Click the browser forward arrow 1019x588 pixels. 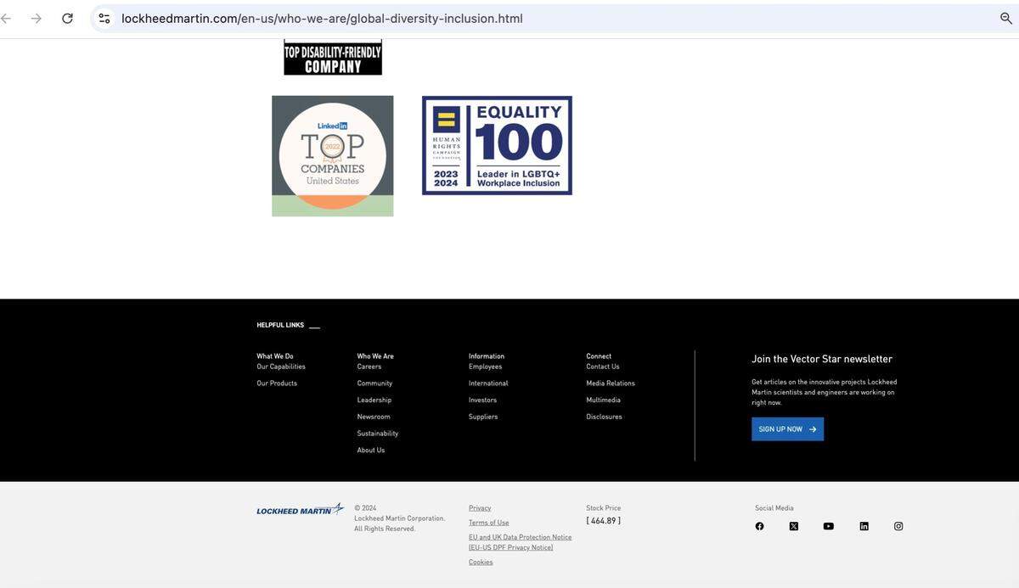pos(36,18)
